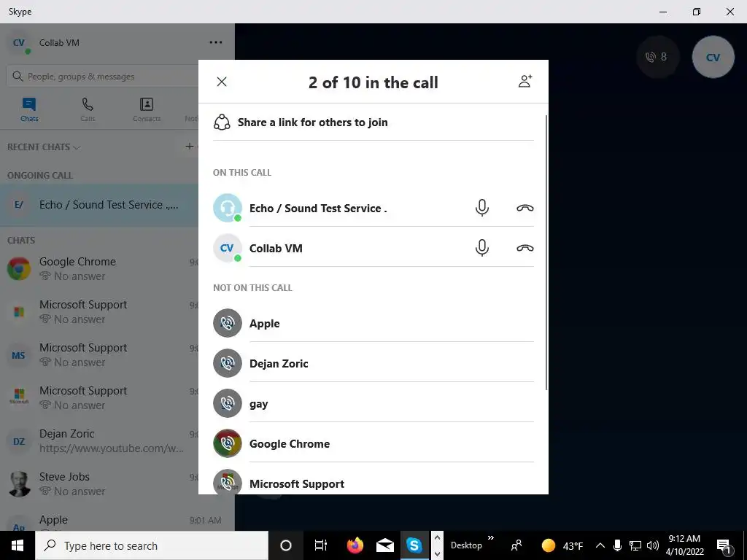Switch to the Calls tab

[88, 109]
